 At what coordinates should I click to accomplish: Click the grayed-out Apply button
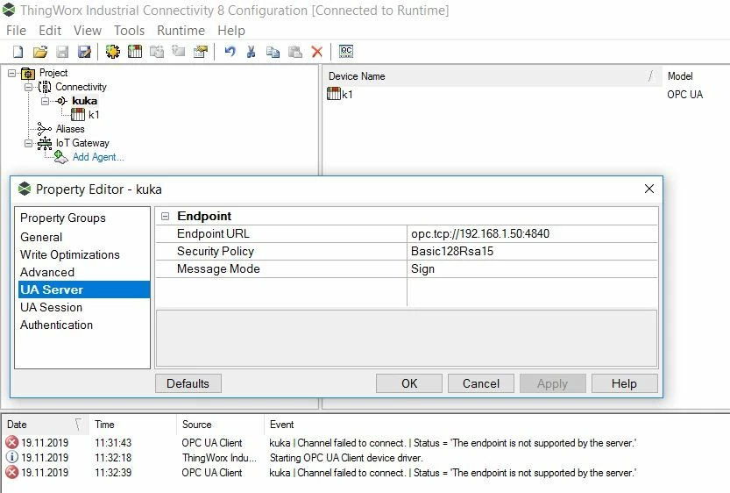[x=553, y=383]
